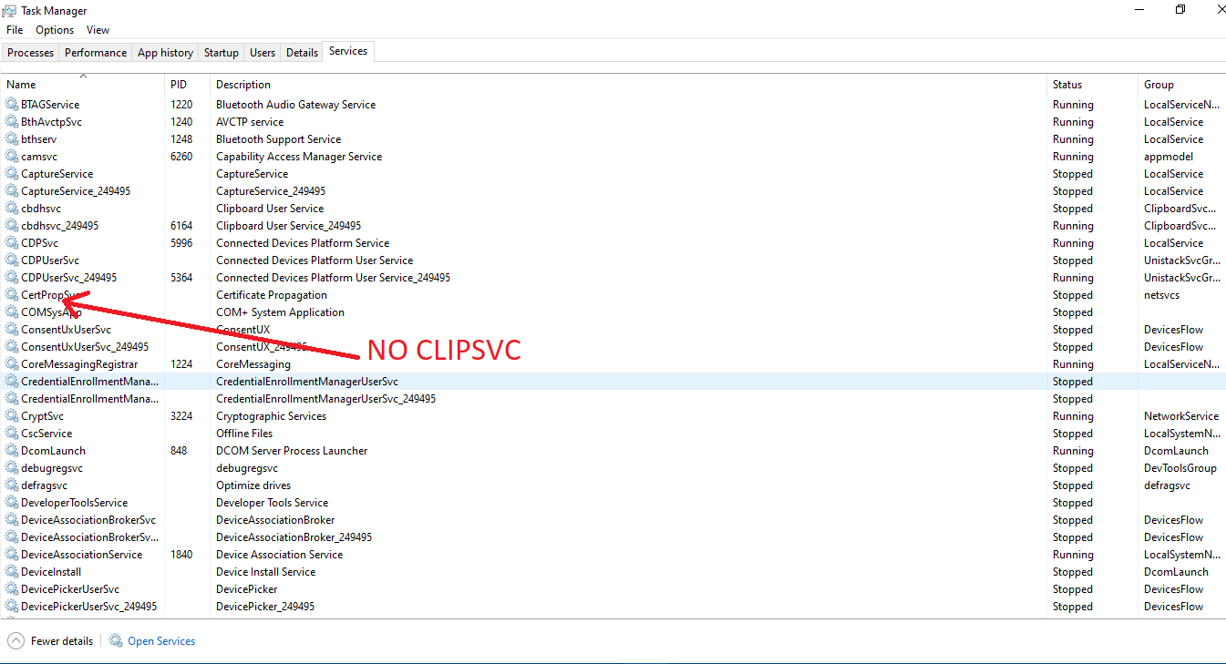Click the NetworkService group cell
The height and width of the screenshot is (664, 1226).
[x=1181, y=416]
